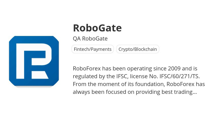Select the Fintech/Payments tag
220x122 pixels.
click(x=93, y=49)
